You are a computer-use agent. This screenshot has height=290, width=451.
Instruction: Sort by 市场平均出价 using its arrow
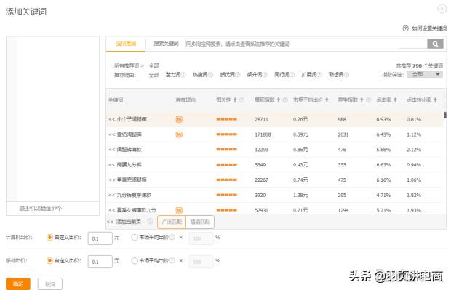tap(327, 100)
